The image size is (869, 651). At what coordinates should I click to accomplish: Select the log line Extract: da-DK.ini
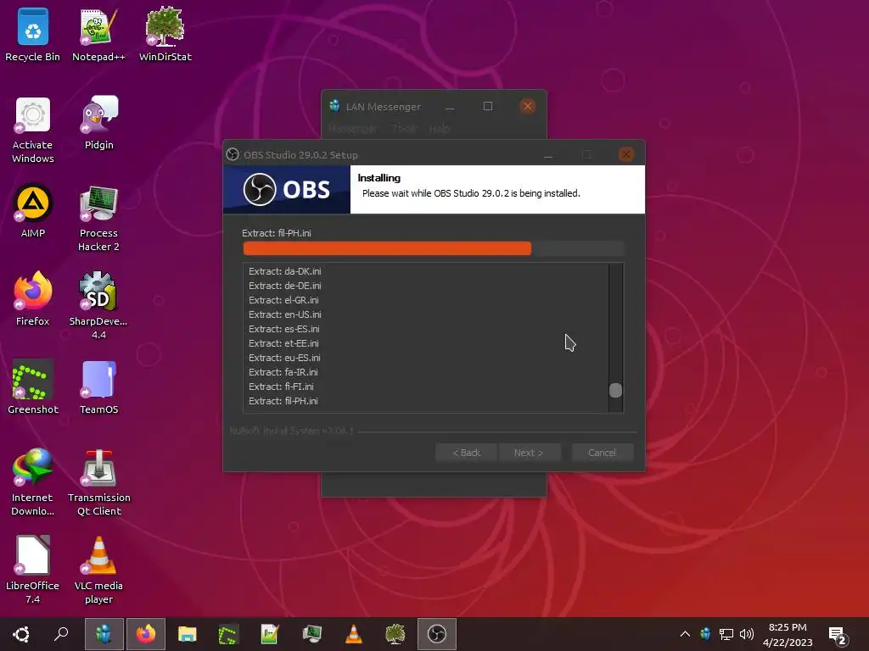coord(285,271)
